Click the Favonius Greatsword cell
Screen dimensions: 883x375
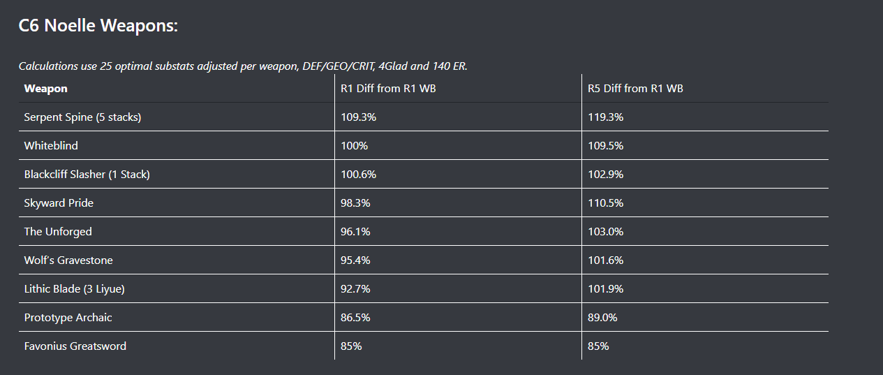coord(75,346)
